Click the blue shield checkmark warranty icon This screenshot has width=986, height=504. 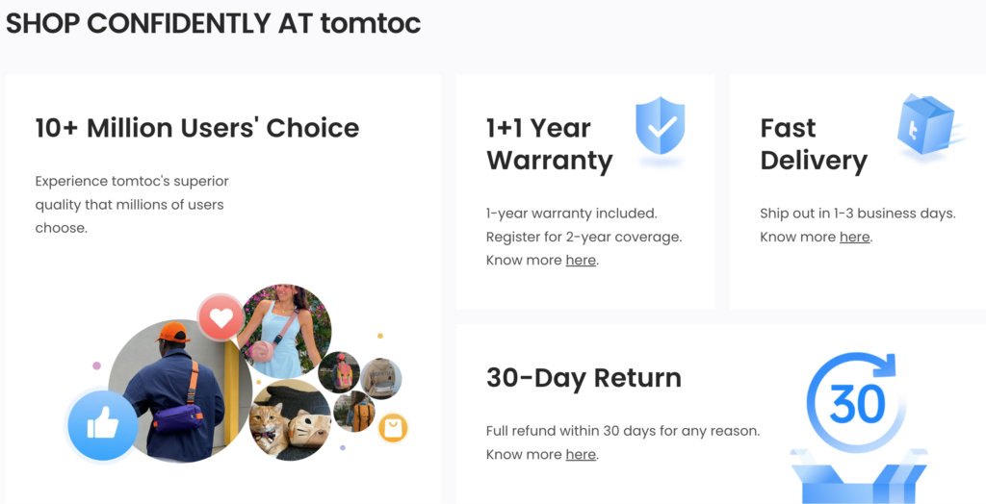click(660, 126)
